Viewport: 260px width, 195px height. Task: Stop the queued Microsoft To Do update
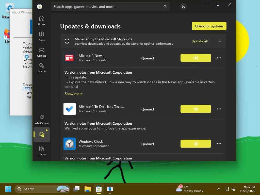click(x=196, y=109)
